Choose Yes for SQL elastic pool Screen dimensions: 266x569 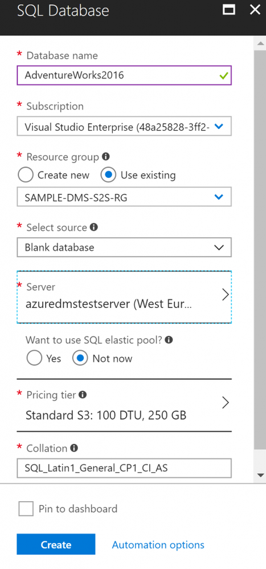coord(34,359)
